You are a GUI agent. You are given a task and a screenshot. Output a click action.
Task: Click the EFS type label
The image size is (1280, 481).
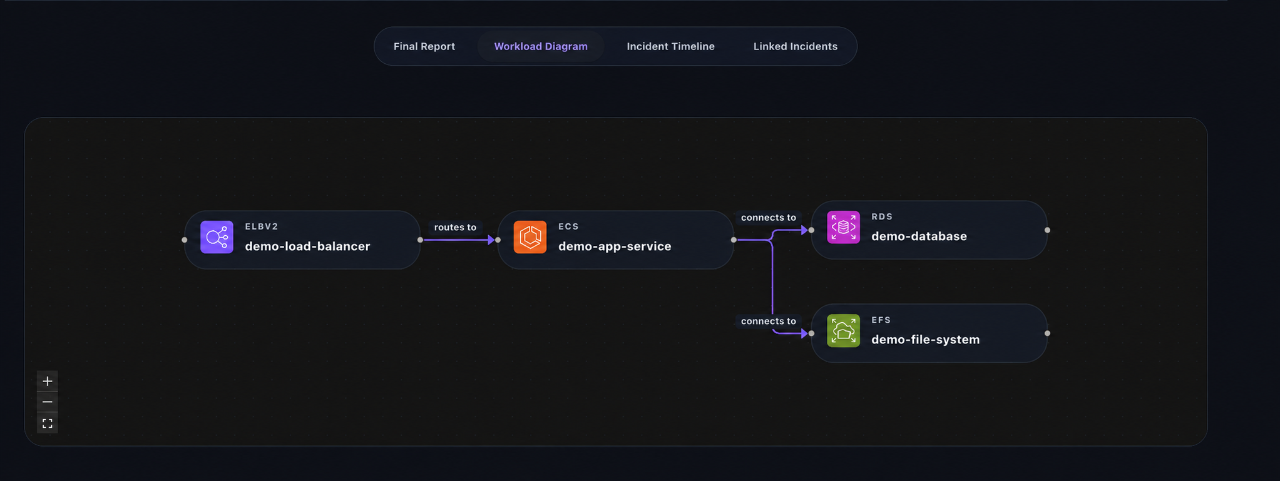click(x=881, y=320)
